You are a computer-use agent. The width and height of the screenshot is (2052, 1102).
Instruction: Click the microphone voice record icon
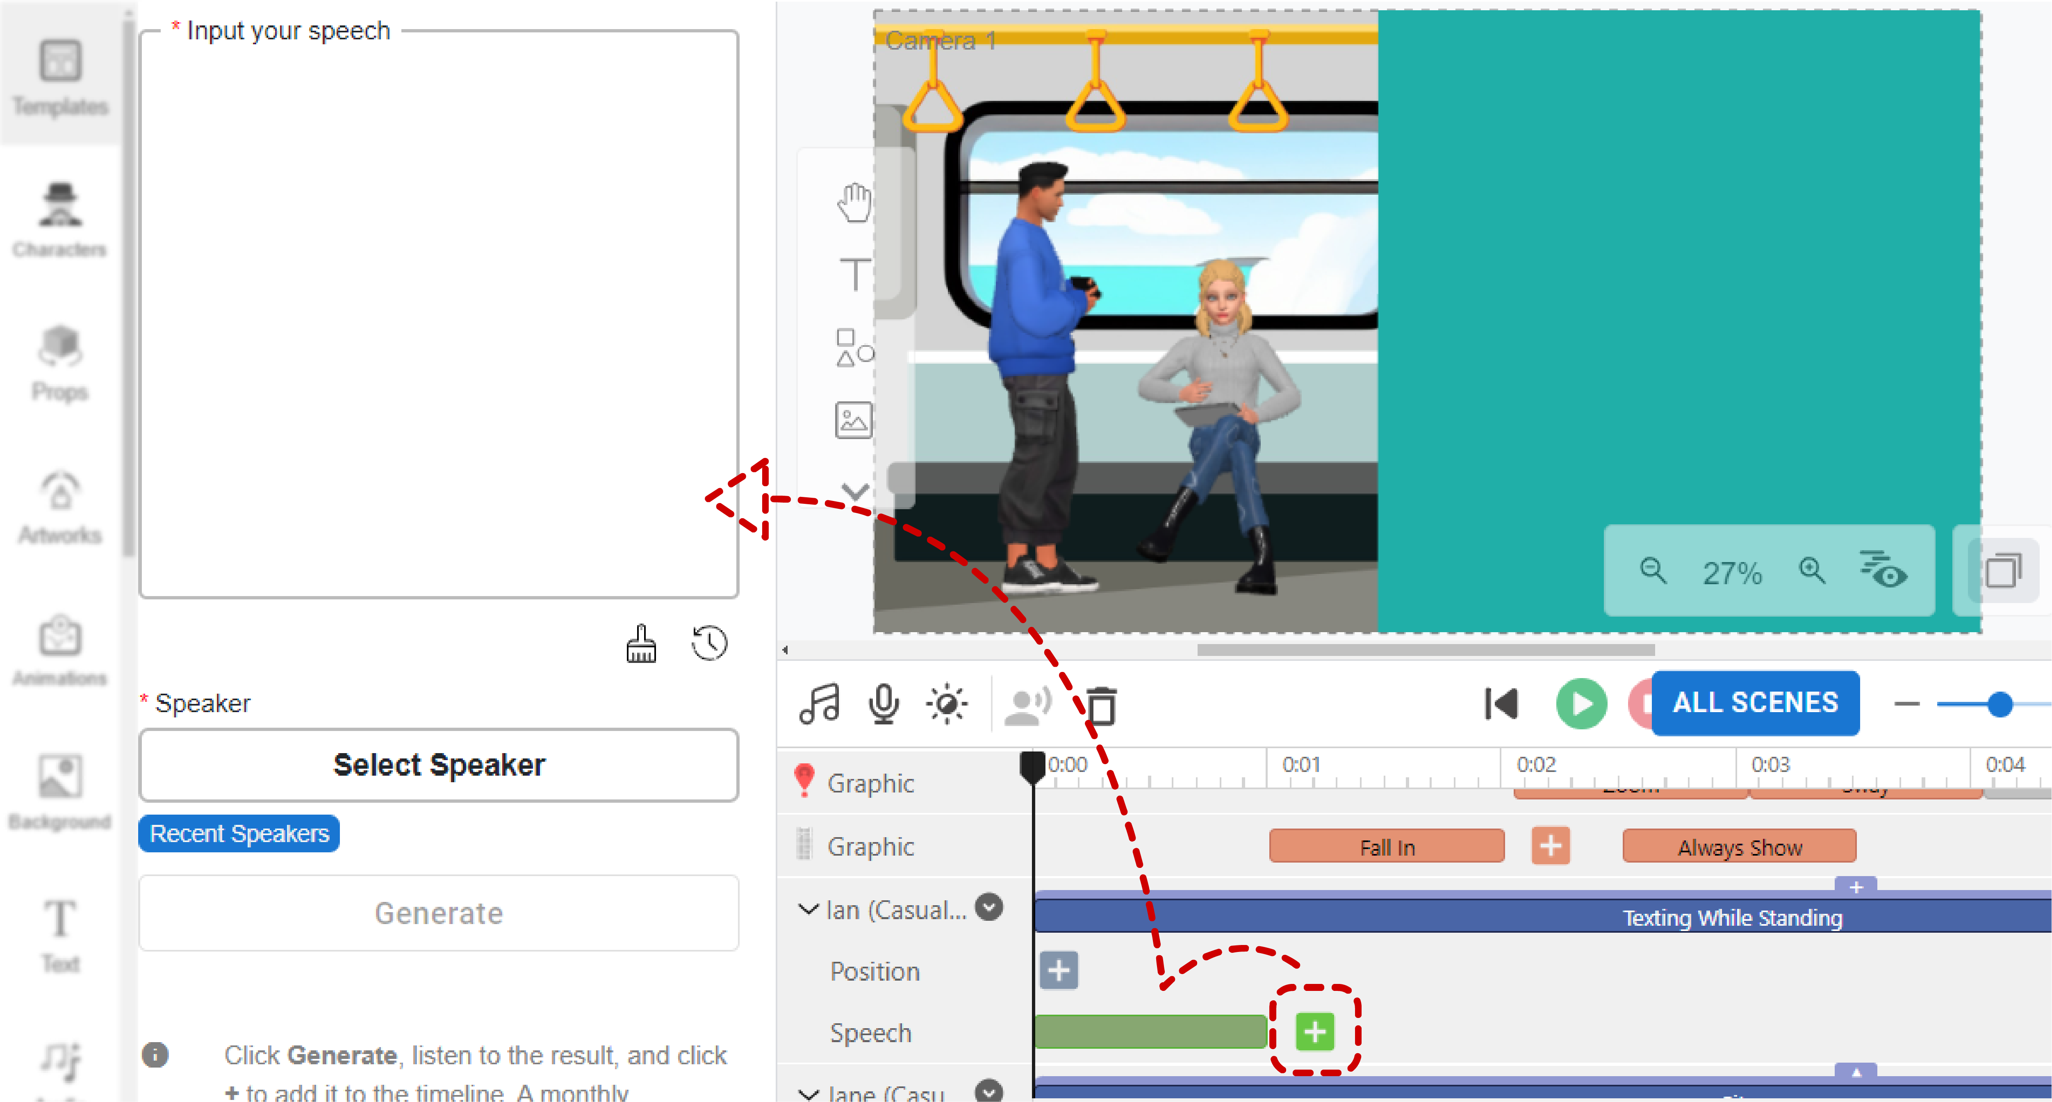[x=884, y=704]
